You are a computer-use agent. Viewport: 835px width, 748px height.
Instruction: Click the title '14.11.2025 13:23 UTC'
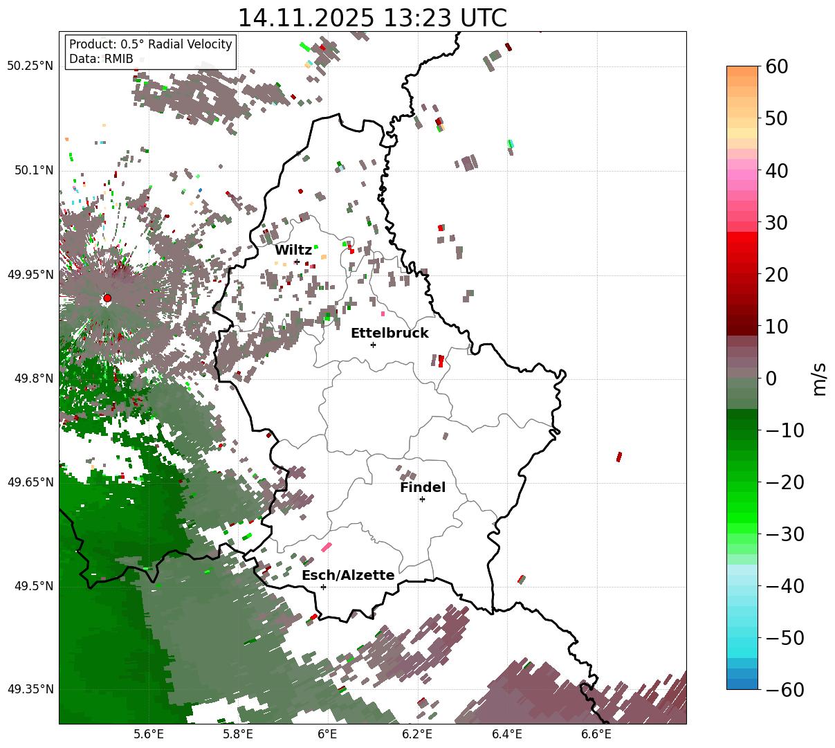coord(372,18)
